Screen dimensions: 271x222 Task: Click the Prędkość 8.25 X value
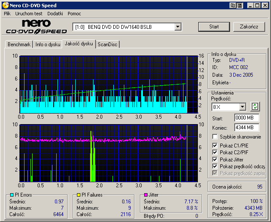tap(256, 214)
